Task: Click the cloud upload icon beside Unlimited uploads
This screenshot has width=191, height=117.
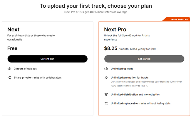Action: [x=106, y=69]
